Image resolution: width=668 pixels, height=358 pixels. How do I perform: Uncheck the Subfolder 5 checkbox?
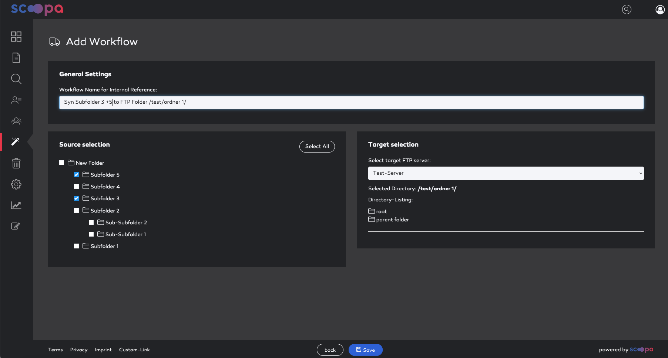coord(77,175)
